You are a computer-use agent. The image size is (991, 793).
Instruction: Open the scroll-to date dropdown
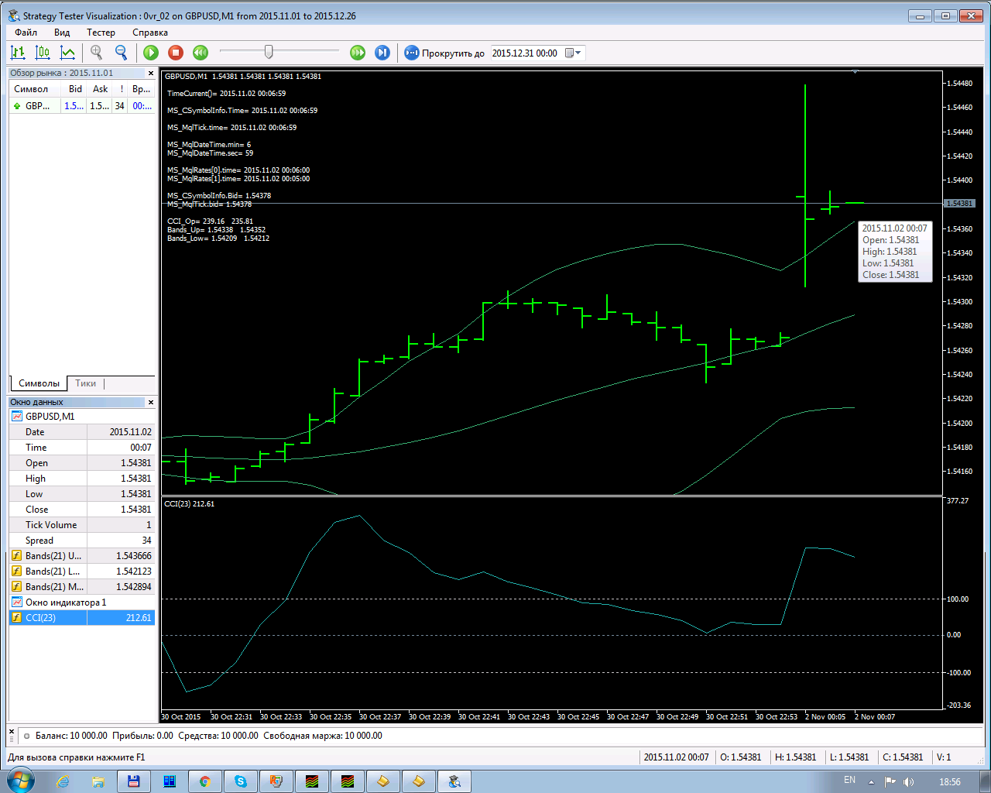[574, 53]
